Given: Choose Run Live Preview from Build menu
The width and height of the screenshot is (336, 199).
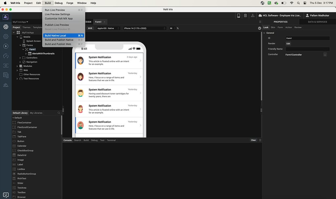Looking at the screenshot, I should [64, 10].
